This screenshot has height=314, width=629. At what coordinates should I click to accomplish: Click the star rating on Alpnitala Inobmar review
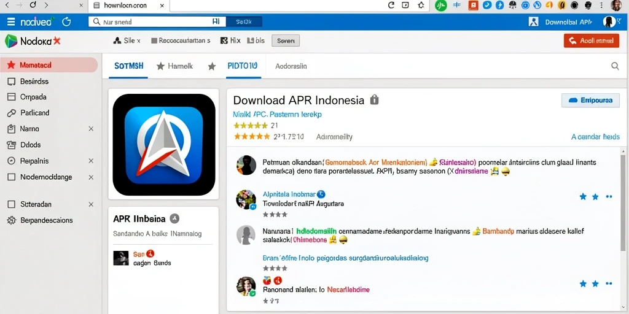[275, 215]
